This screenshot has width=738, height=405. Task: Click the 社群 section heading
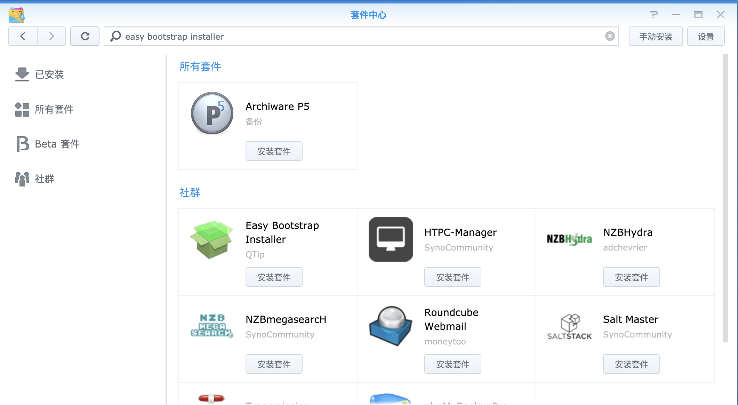[190, 192]
